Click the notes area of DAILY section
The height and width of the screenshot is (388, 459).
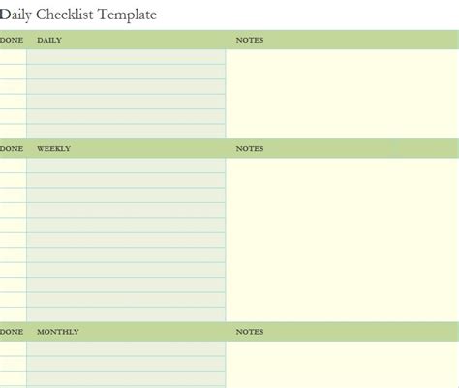tap(343, 94)
